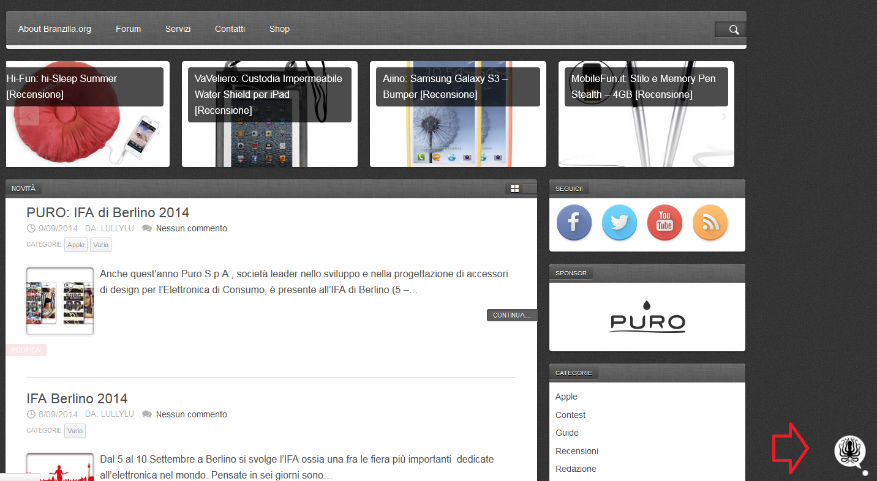Viewport: 877px width, 481px height.
Task: Open Nessun commento link of PURO article
Action: click(191, 228)
